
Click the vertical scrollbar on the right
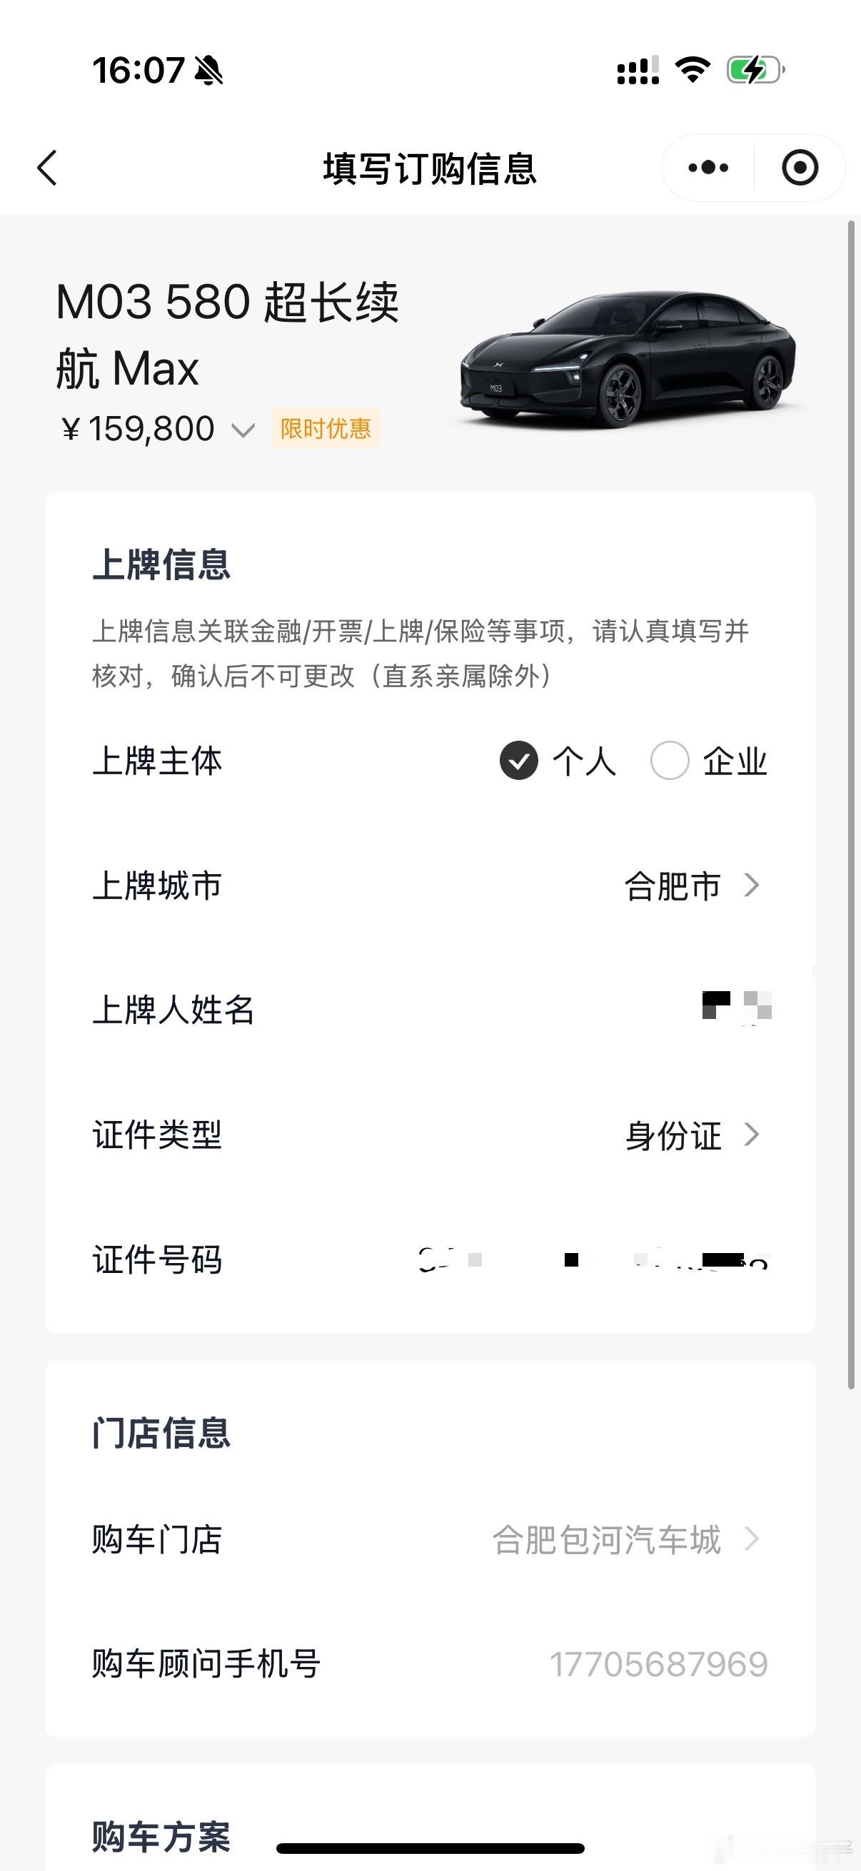(852, 805)
